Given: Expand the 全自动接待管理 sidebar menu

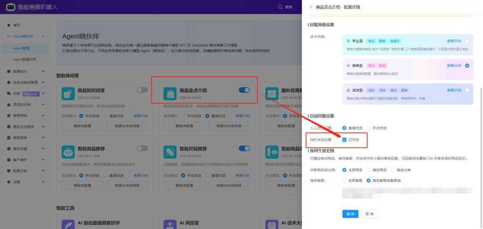Looking at the screenshot, I should point(43,82).
